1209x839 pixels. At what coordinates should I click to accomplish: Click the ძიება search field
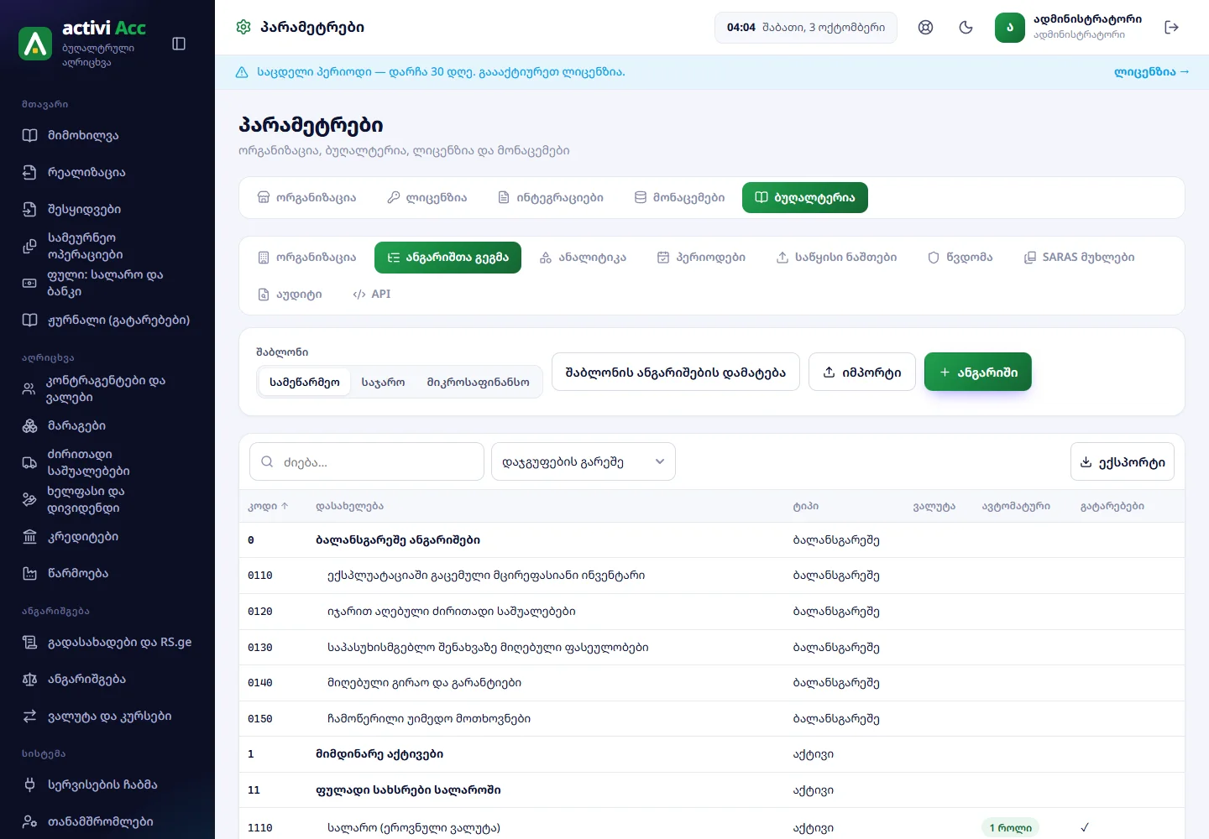pyautogui.click(x=367, y=461)
